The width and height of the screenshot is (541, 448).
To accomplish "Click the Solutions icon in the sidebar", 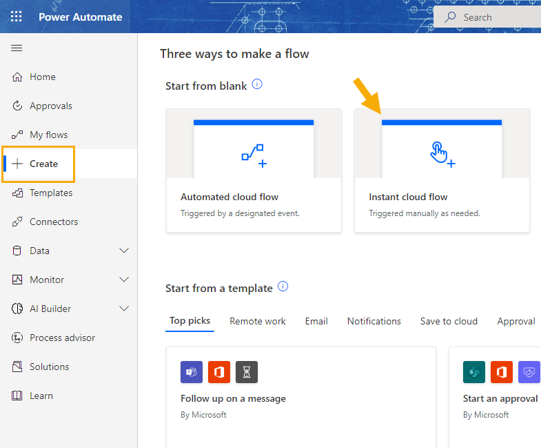I will 17,367.
